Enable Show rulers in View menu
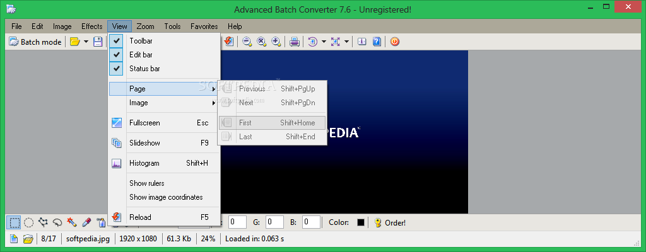Viewport: 646px width, 252px height. (164, 183)
